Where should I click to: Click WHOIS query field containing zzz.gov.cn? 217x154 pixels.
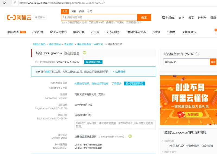[x=187, y=62]
